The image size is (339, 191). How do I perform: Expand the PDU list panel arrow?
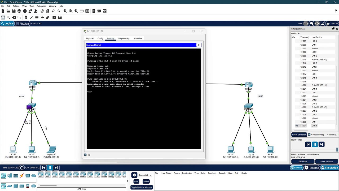[128, 181]
